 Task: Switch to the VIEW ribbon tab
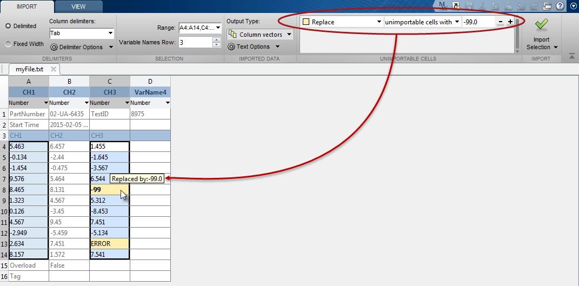(79, 6)
